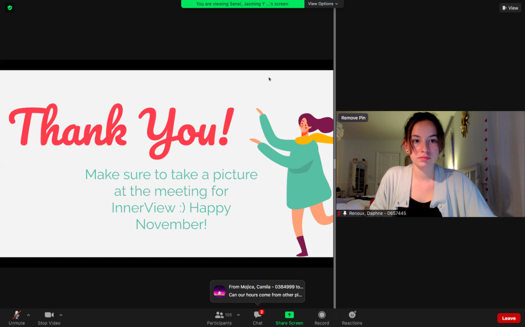Click the dancing woman illustration on the slide
The height and width of the screenshot is (327, 525).
point(292,182)
